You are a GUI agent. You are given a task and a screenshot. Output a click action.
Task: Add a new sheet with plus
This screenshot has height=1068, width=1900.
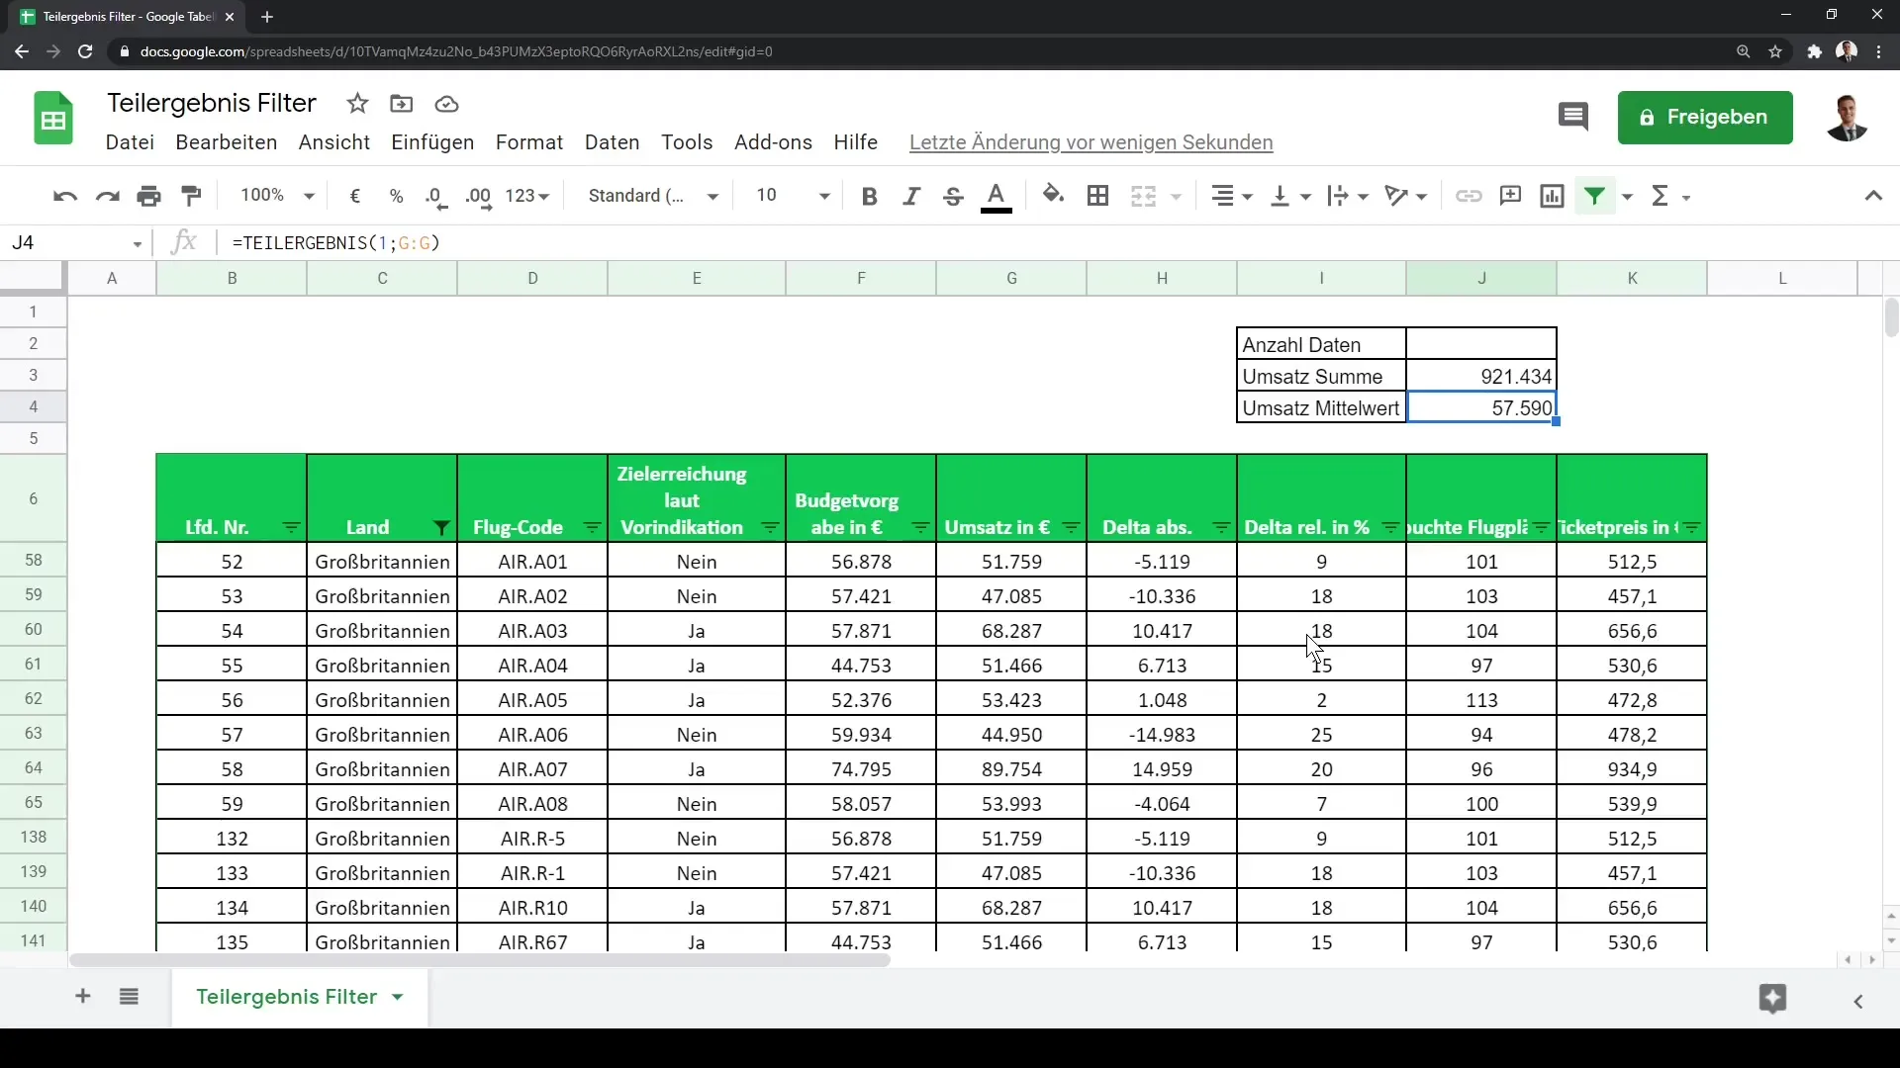pos(83,997)
